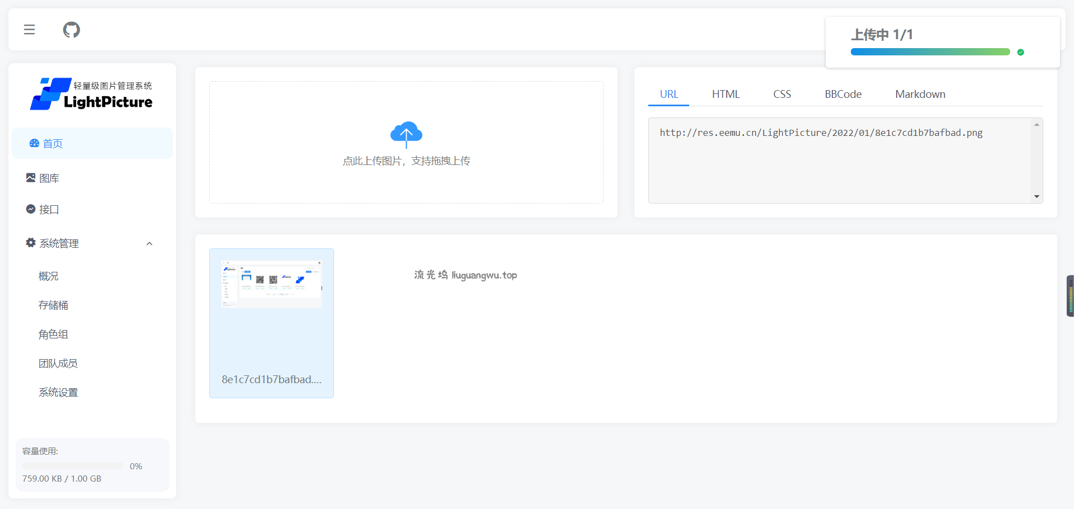This screenshot has height=509, width=1074.
Task: Collapse the 系统管理 submenu chevron
Action: [x=149, y=243]
